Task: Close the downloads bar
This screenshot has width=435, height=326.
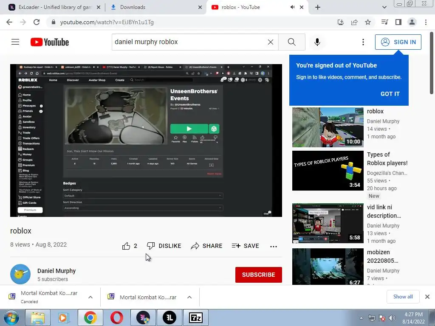Action: [x=427, y=297]
